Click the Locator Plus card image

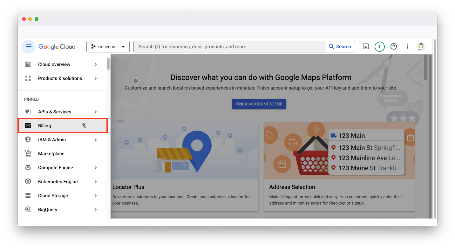184,151
